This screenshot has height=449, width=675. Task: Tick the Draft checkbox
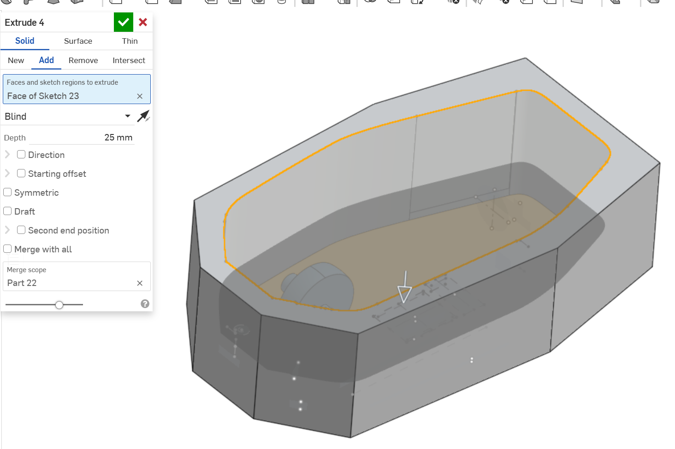7,211
